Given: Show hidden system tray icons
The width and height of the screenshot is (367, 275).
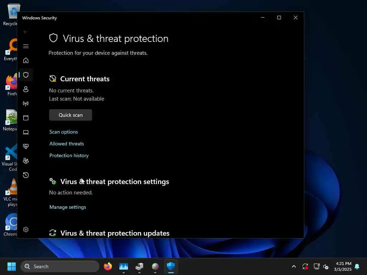Looking at the screenshot, I should 294,266.
